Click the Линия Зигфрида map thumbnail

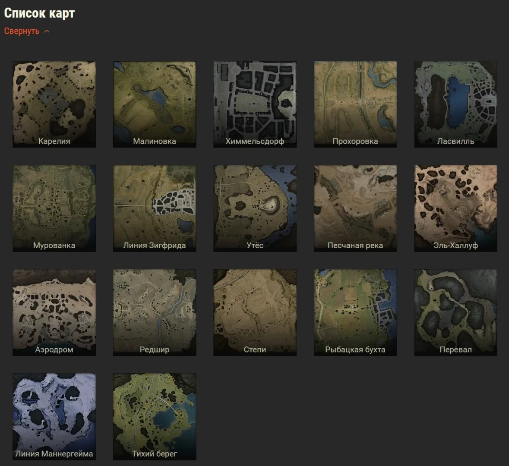155,208
